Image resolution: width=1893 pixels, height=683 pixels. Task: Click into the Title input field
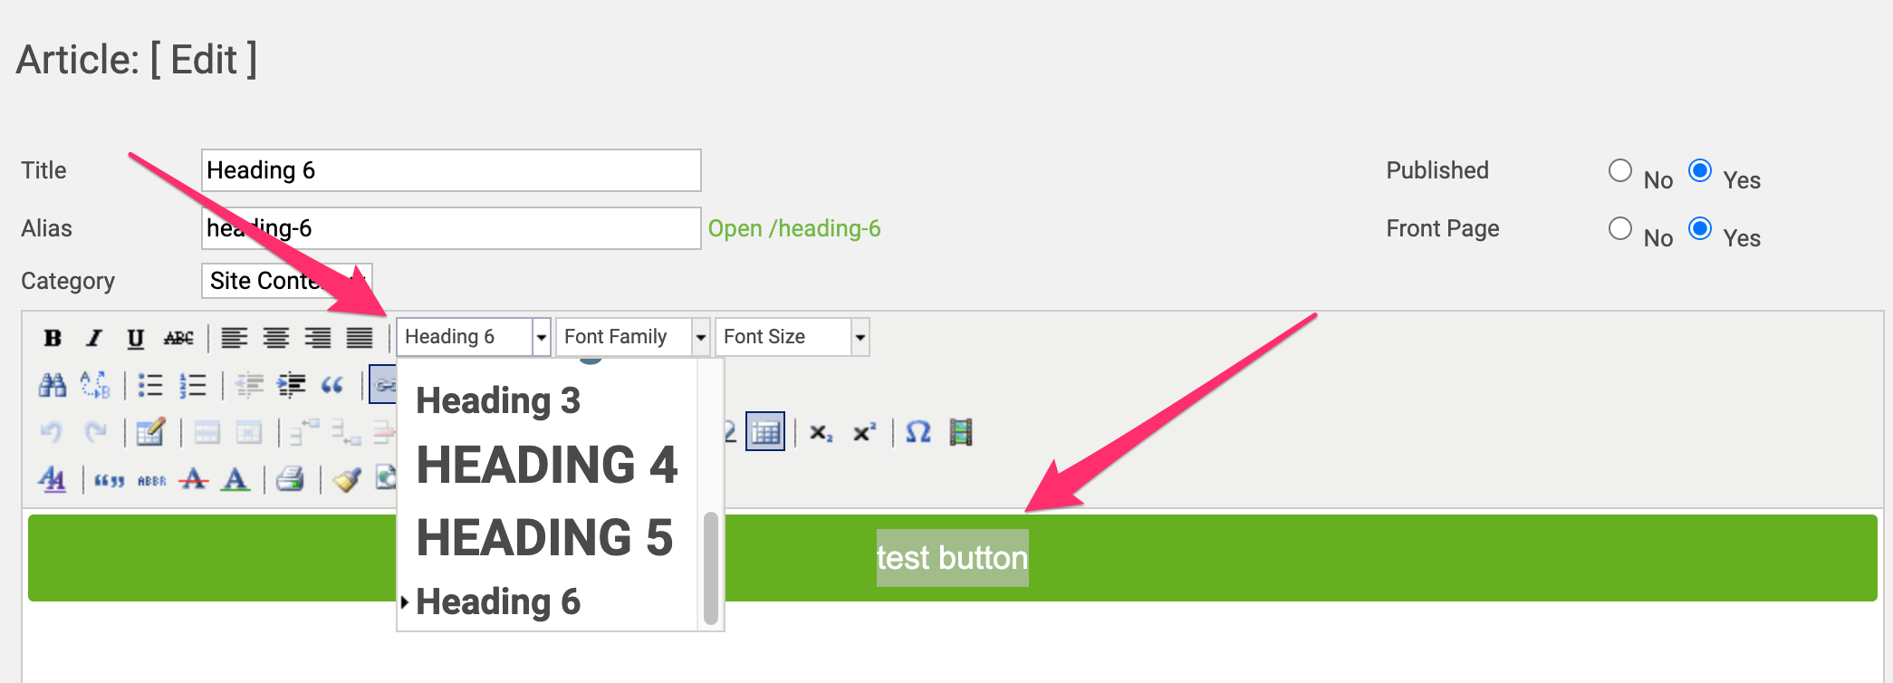tap(451, 170)
